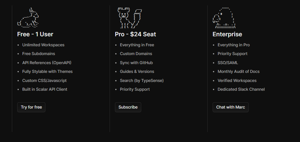The width and height of the screenshot is (300, 142).
Task: Click the Enterprise plan heading
Action: tap(227, 34)
